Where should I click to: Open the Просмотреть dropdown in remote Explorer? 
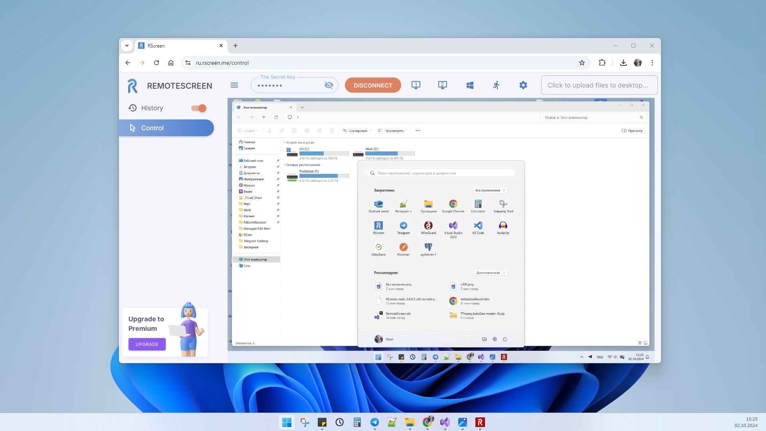pyautogui.click(x=392, y=131)
